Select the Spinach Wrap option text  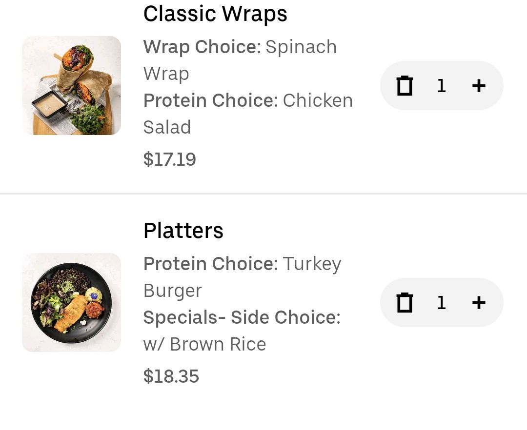pos(240,60)
